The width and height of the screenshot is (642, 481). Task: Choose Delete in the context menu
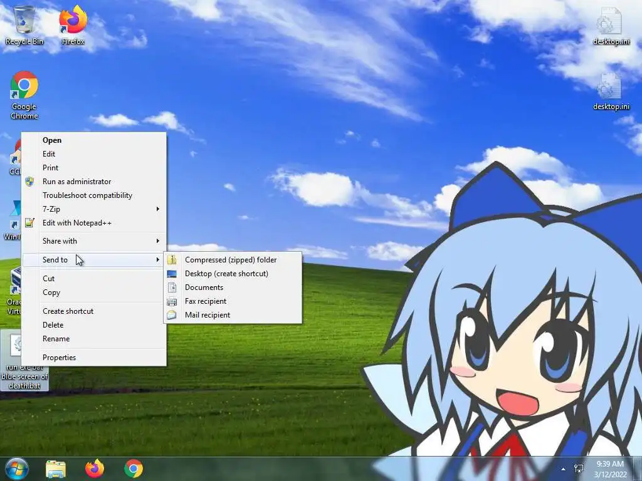pyautogui.click(x=94, y=325)
